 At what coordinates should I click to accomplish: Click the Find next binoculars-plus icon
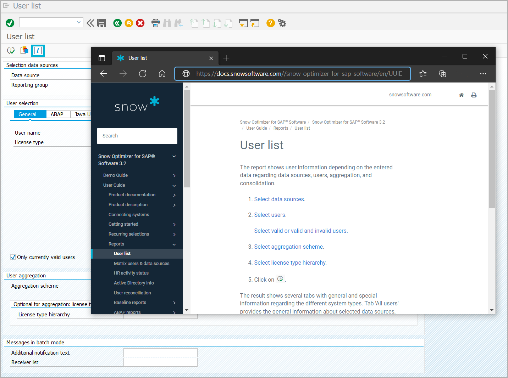point(178,23)
